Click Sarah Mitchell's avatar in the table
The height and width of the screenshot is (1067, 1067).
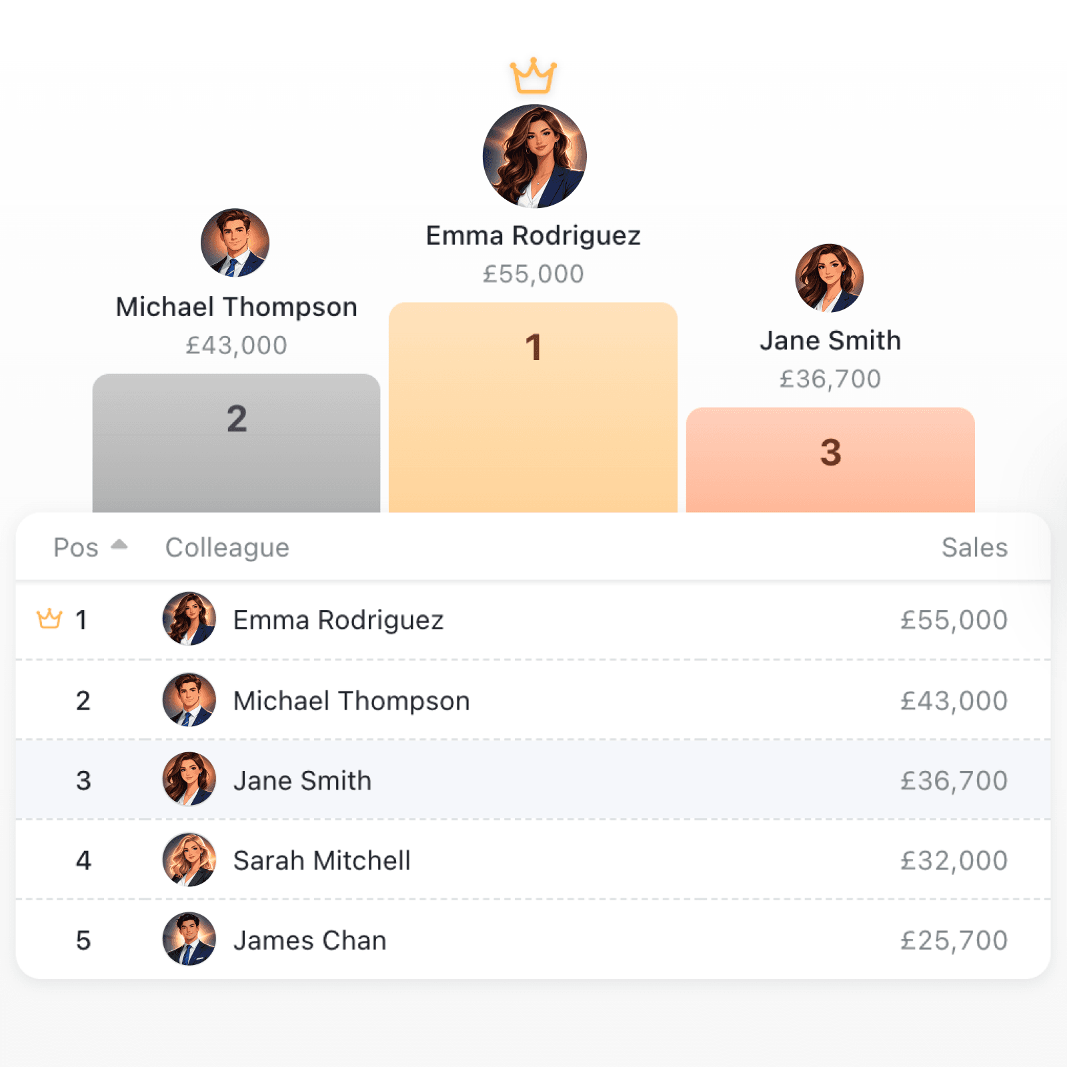[190, 860]
